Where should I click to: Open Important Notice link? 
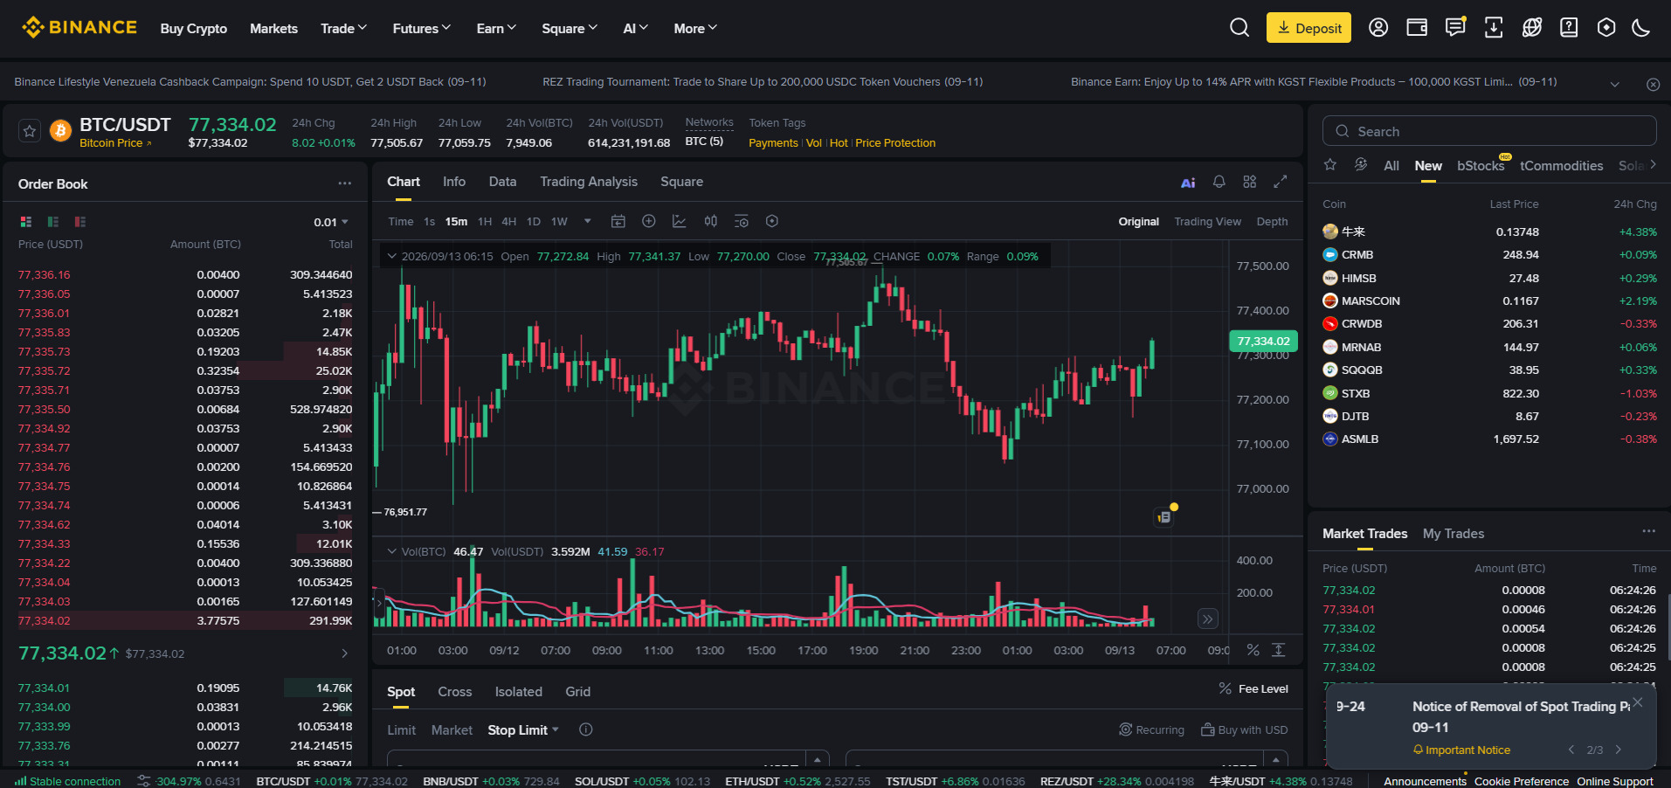pos(1461,750)
